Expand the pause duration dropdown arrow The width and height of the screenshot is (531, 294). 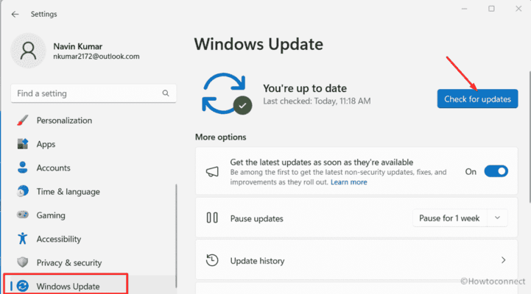pyautogui.click(x=497, y=218)
